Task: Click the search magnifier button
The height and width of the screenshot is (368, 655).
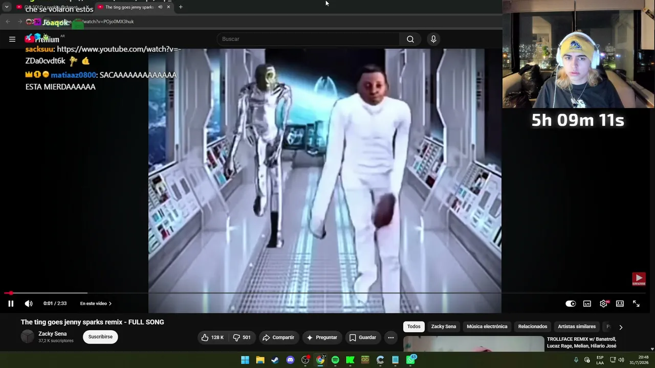Action: pos(410,39)
